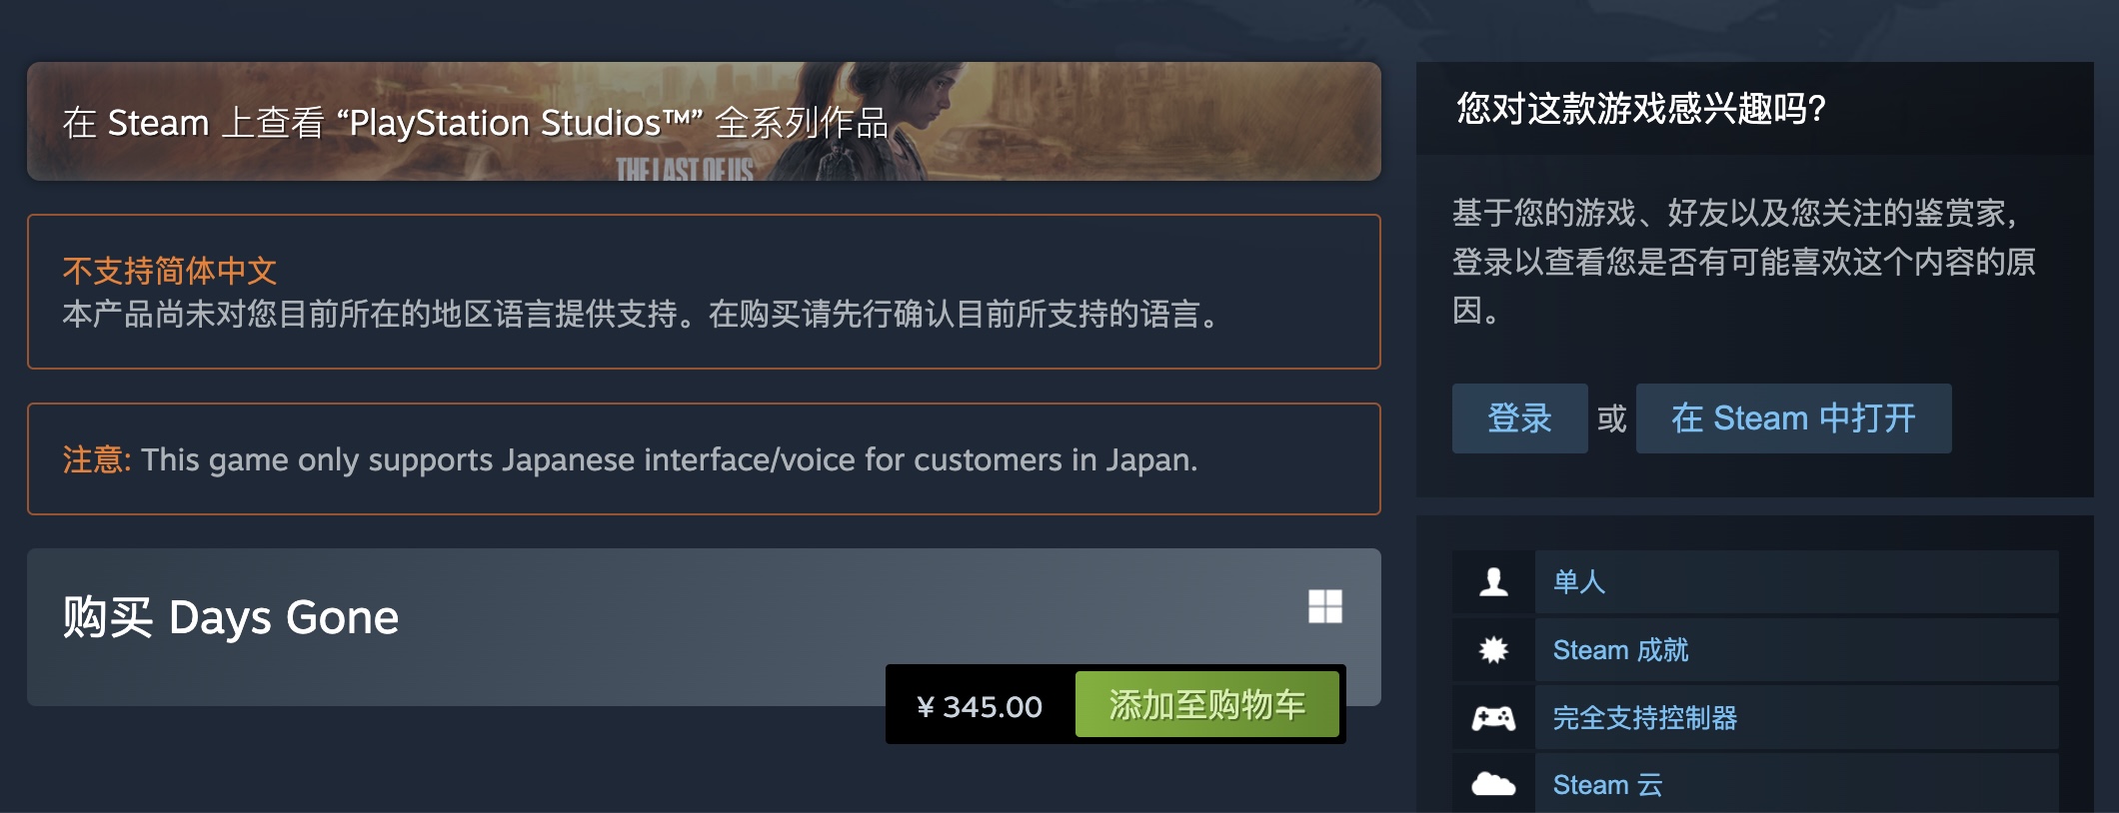Click 在 Steam 中打开 button
Image resolution: width=2119 pixels, height=813 pixels.
click(x=1793, y=418)
